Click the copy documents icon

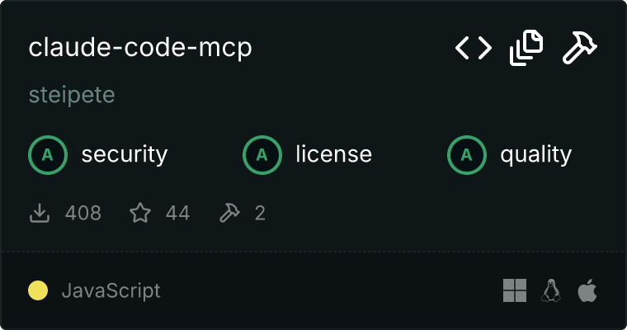(526, 48)
